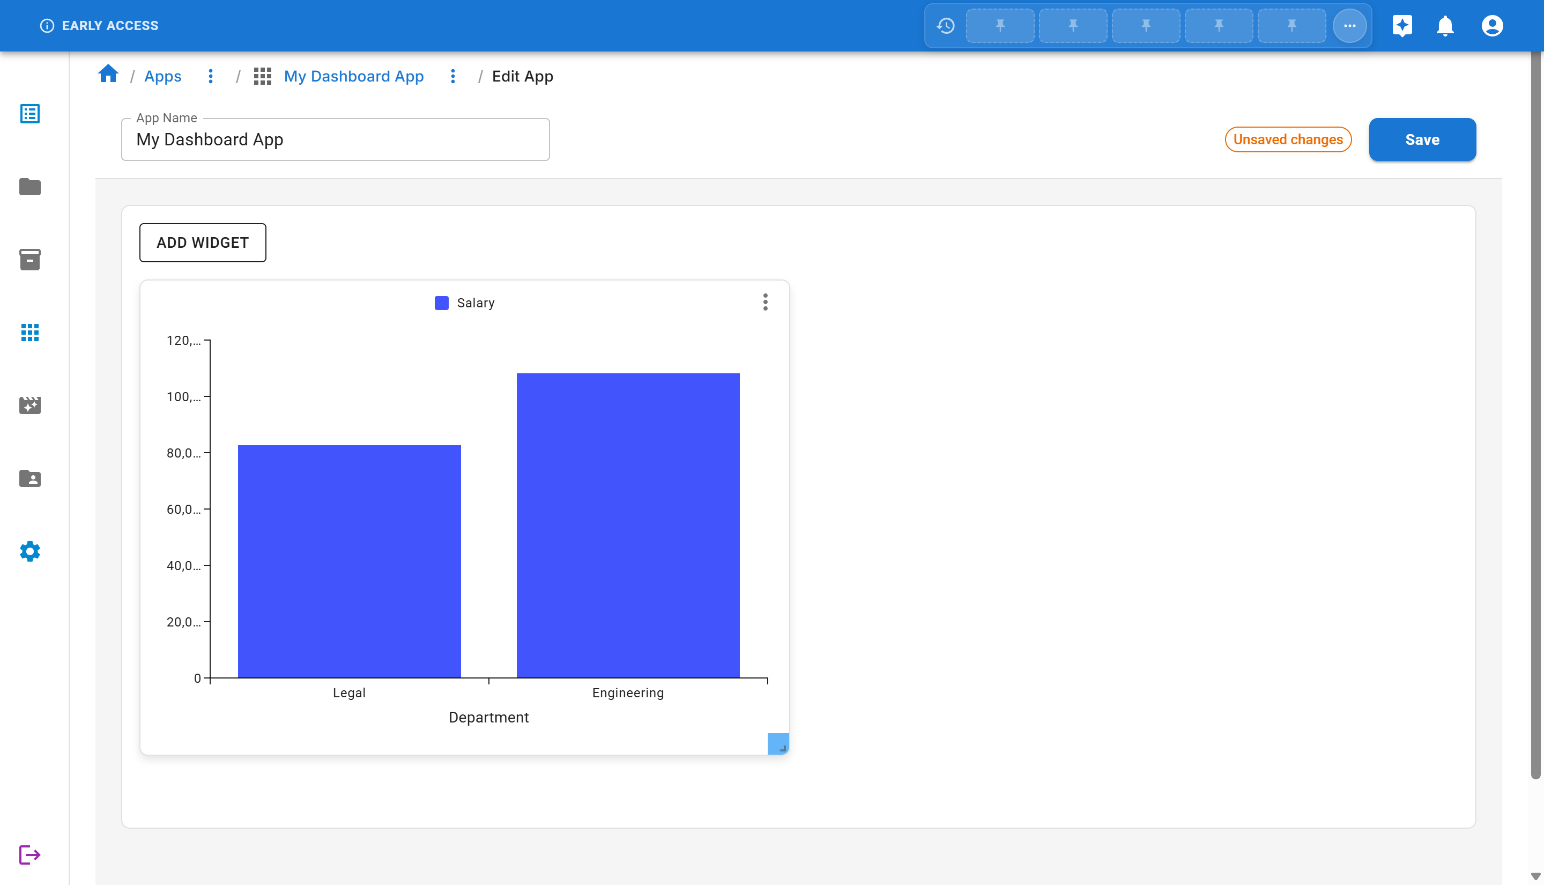The height and width of the screenshot is (885, 1544).
Task: Click the more pinned items ellipsis button
Action: (1349, 26)
